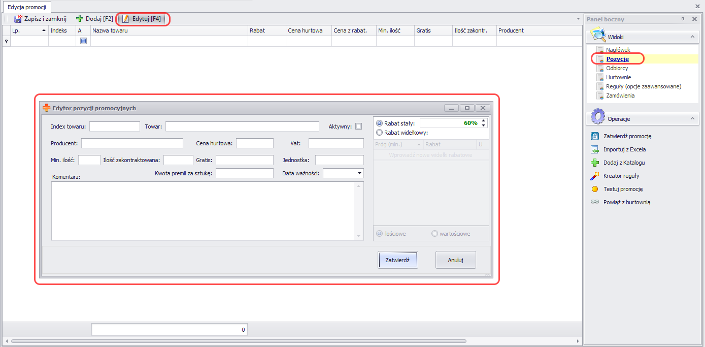
Task: Click the Dodaj z Katalogu plus icon
Action: point(595,163)
